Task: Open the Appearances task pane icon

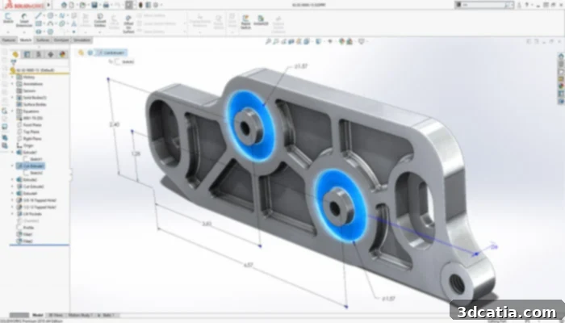Action: pos(561,86)
